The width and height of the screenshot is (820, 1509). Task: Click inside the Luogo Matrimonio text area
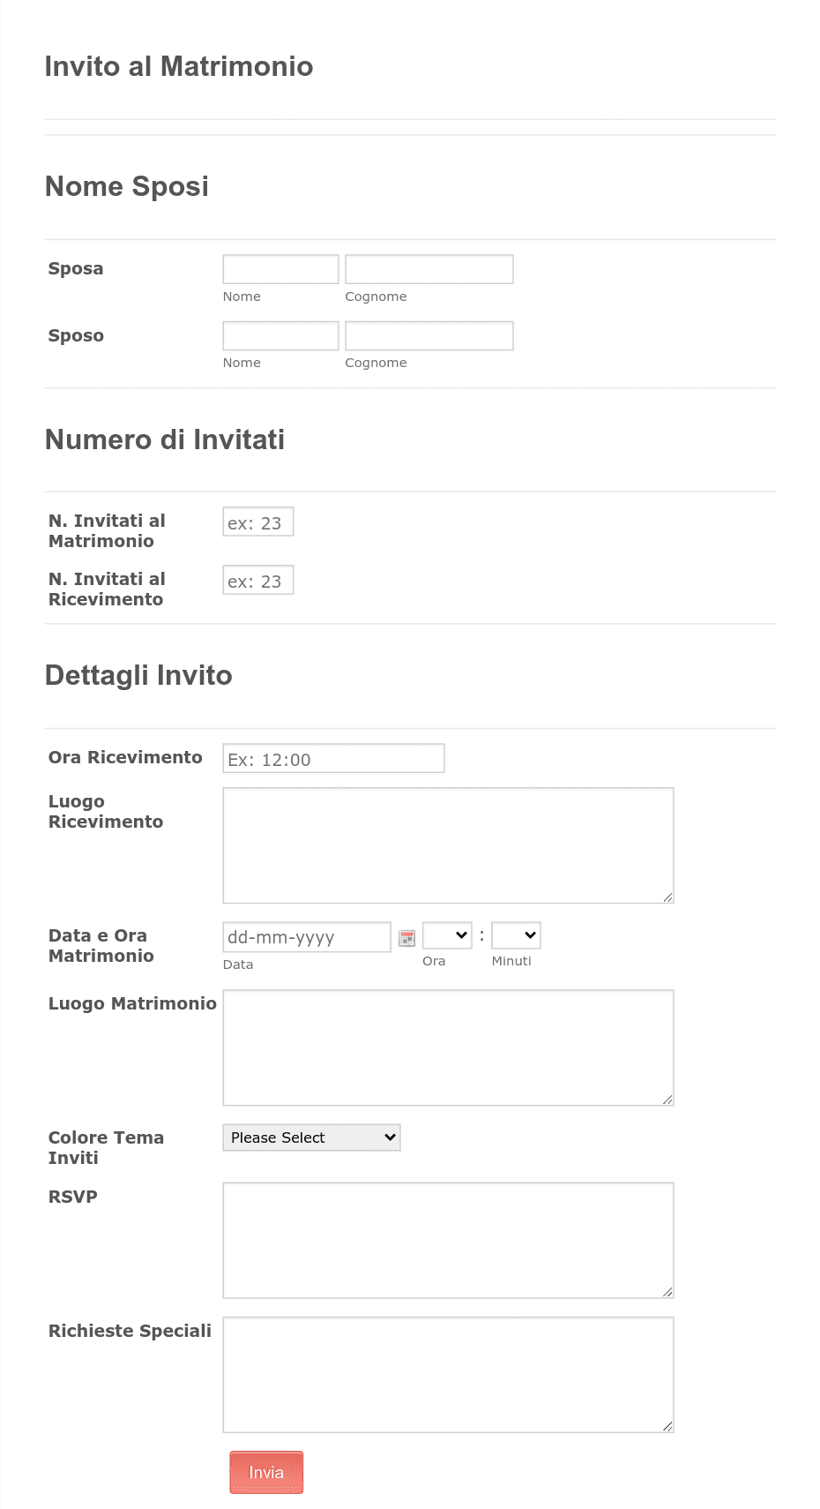tap(447, 1047)
